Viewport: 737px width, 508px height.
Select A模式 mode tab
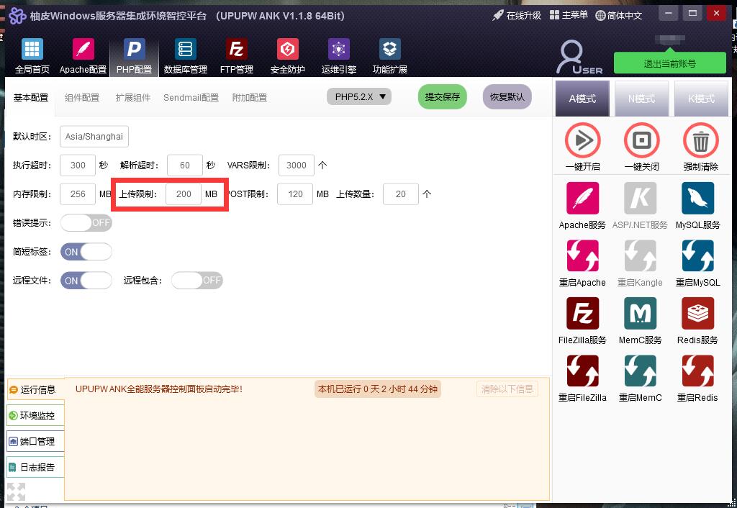tap(582, 98)
